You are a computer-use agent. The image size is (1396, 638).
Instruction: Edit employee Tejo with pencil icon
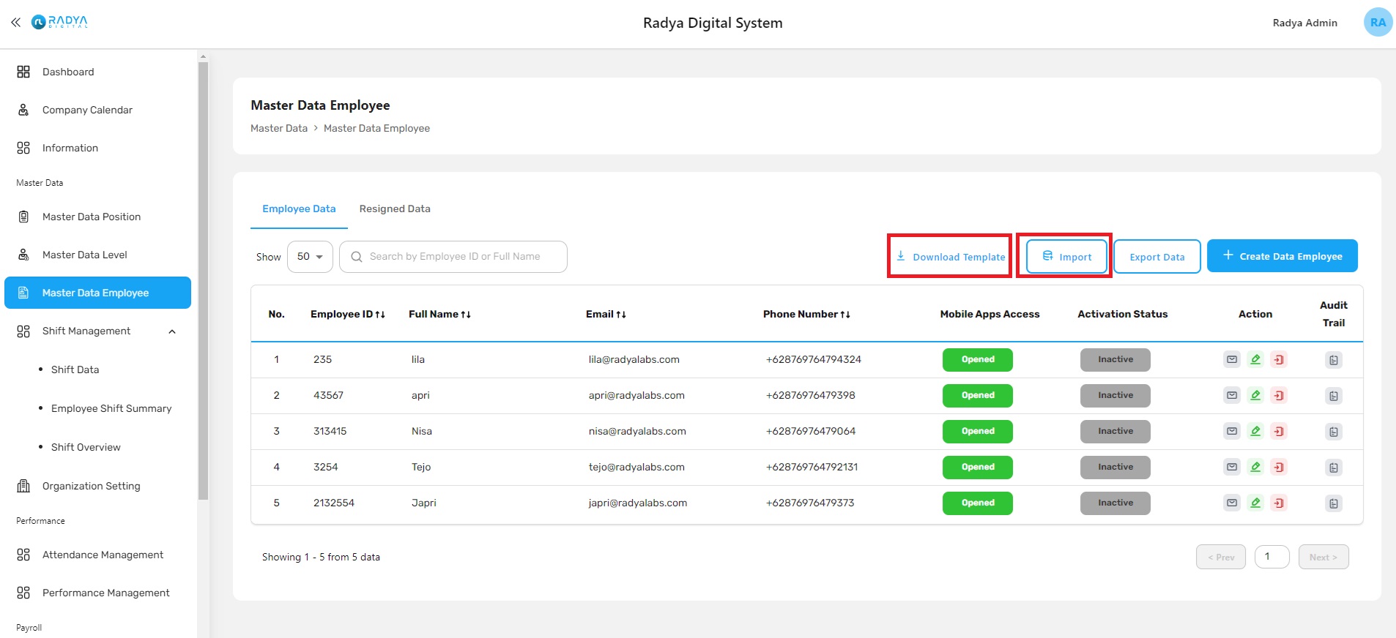[1255, 467]
